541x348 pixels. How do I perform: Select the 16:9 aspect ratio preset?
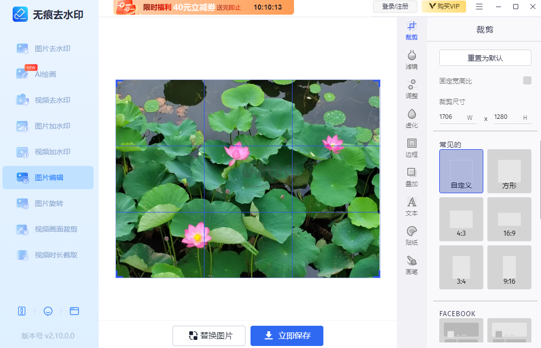coord(509,219)
